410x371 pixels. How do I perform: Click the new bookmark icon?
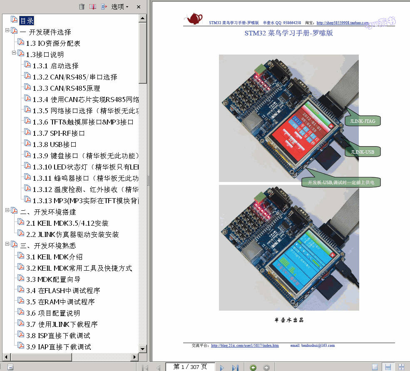pyautogui.click(x=93, y=7)
